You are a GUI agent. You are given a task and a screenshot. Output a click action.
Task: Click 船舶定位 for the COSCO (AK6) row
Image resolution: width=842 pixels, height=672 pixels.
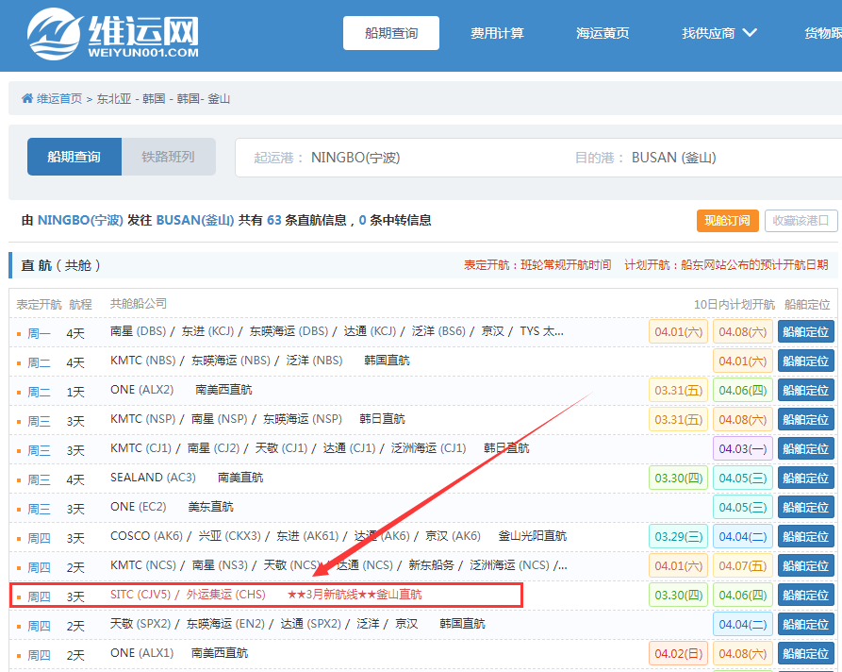coord(805,536)
